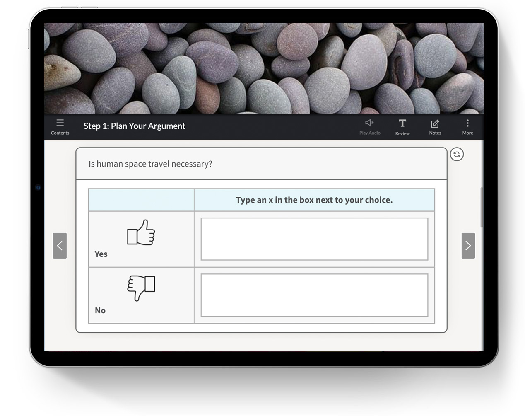Go to the next page arrow
525x416 pixels.
pos(468,246)
